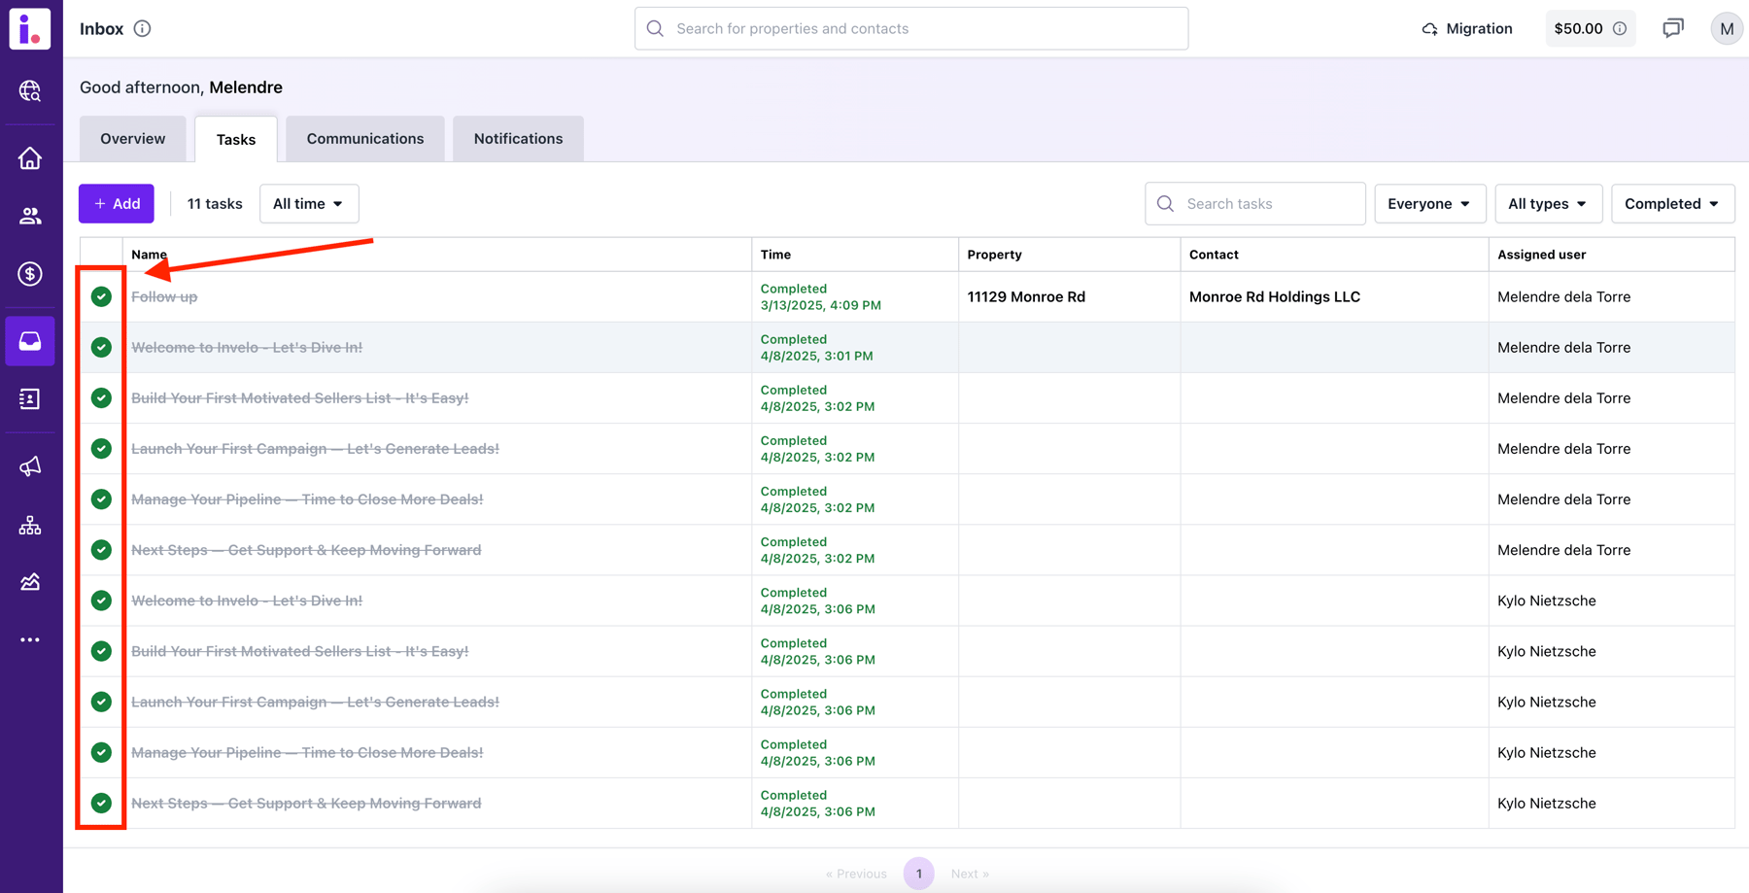The width and height of the screenshot is (1749, 893).
Task: Click the $50.00 balance amount
Action: click(1578, 28)
